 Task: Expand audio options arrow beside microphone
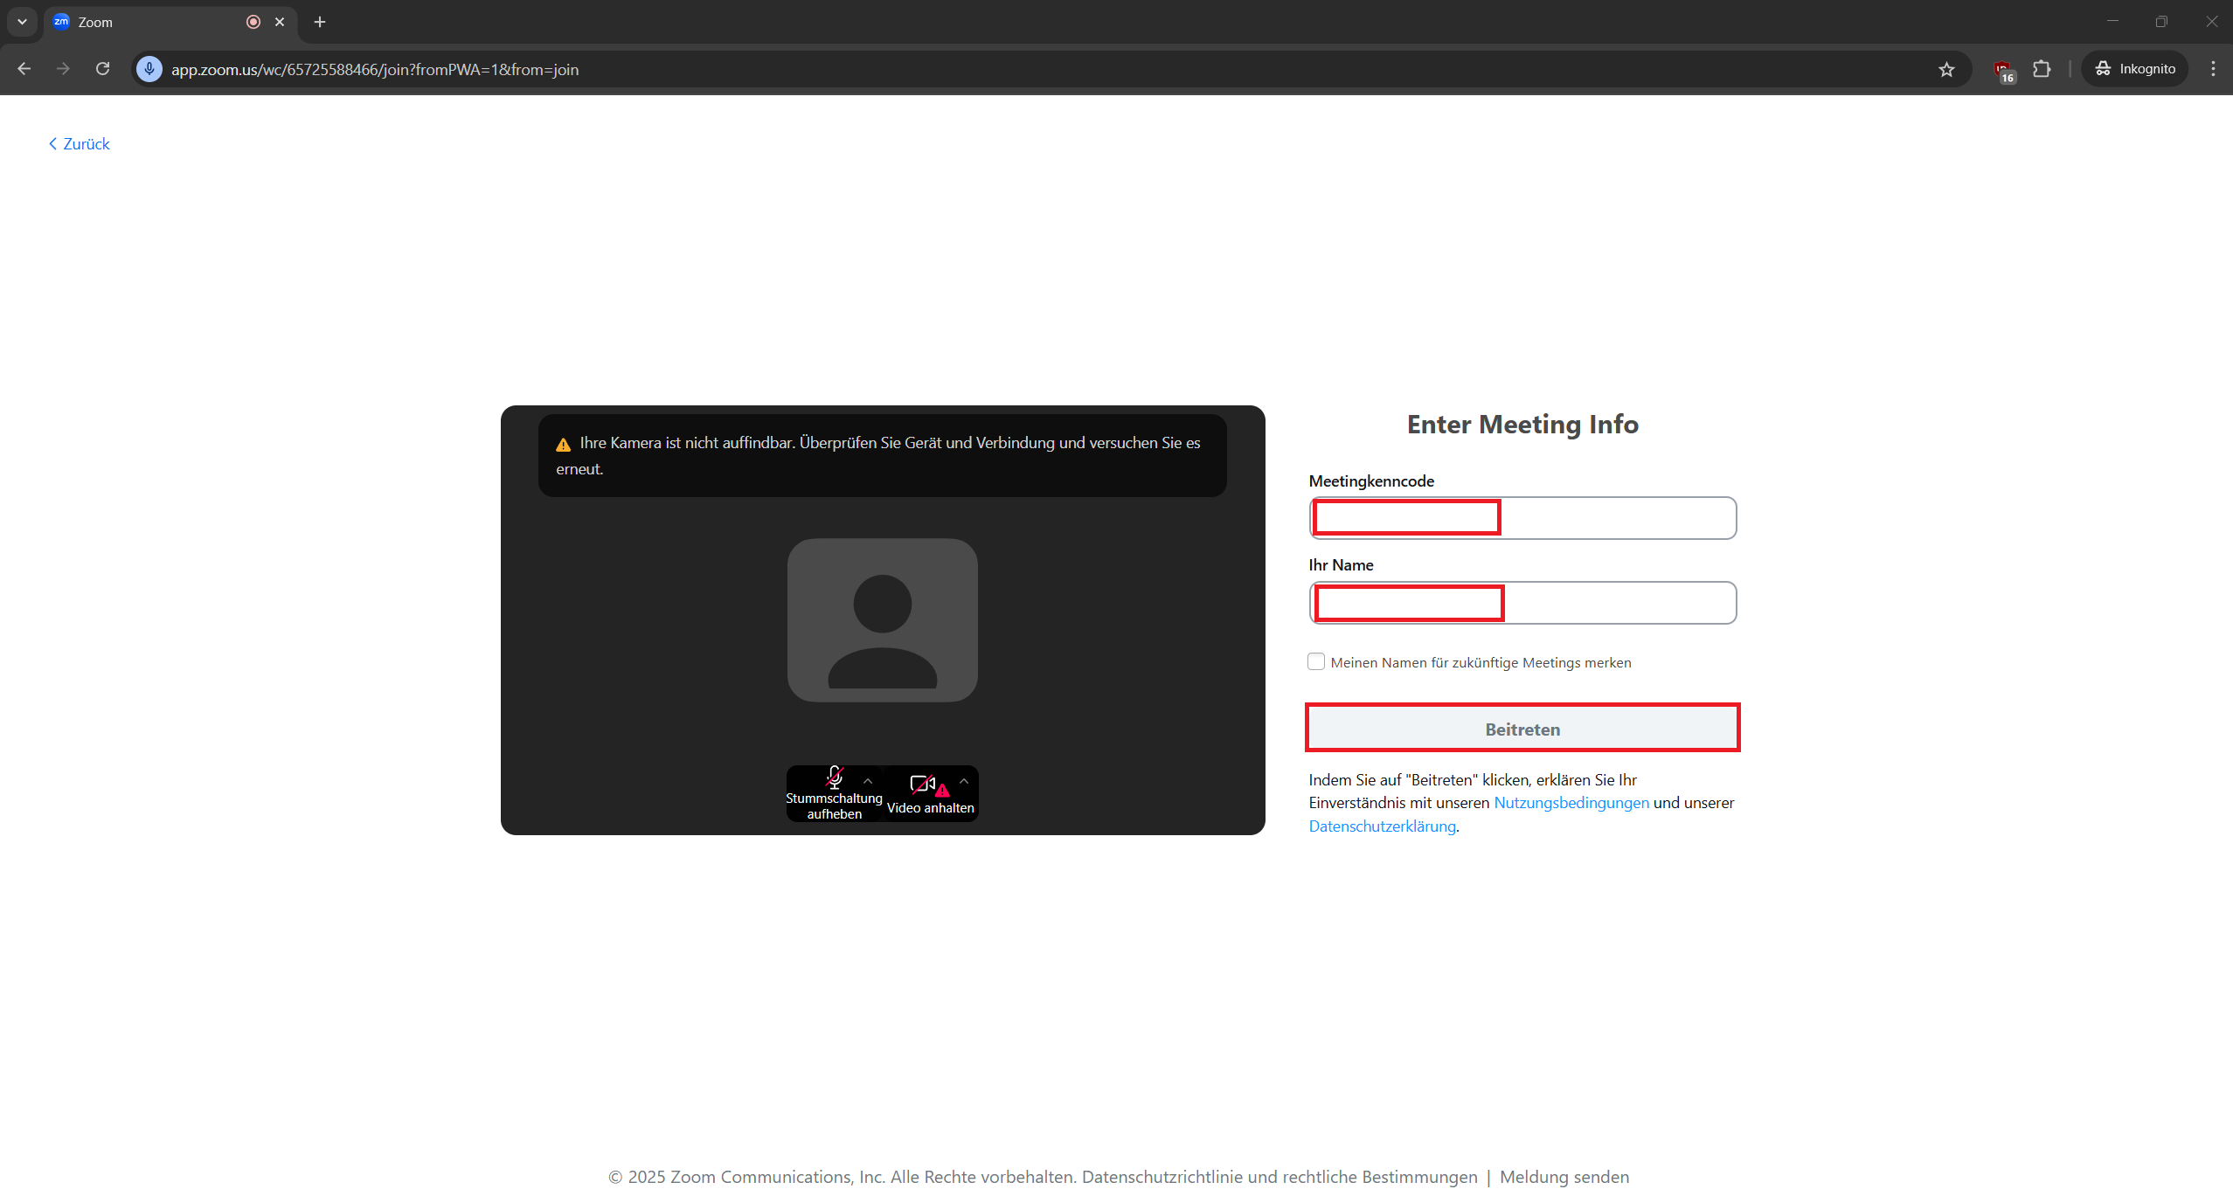coord(868,781)
